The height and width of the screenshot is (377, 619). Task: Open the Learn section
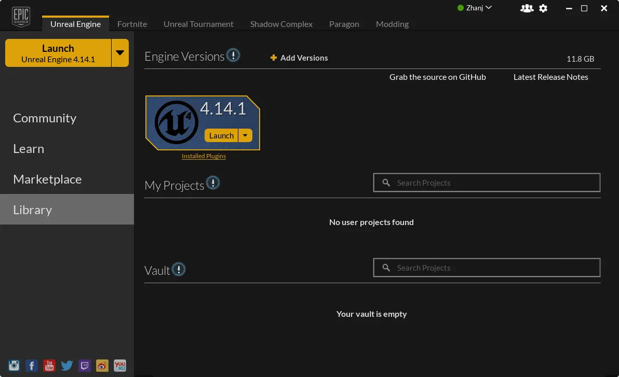point(66,149)
